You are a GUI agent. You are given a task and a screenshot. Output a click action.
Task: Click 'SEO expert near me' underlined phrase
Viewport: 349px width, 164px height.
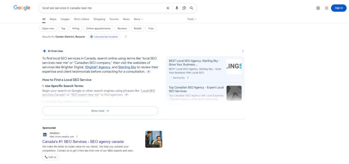click(x=85, y=95)
